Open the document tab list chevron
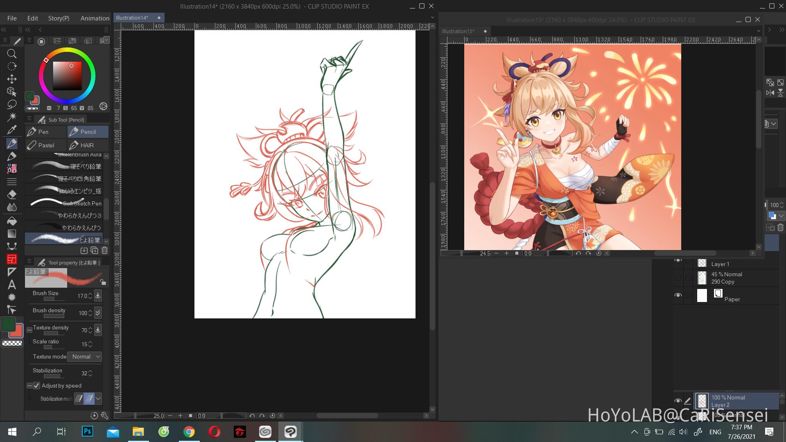The image size is (786, 442). [432, 17]
